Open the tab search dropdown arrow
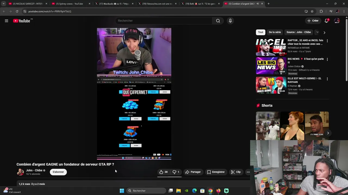Screen dimensions: 348x195 click(3, 4)
